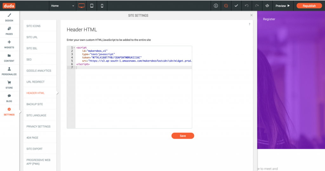Select Site SSL settings tab
Image resolution: width=325 pixels, height=171 pixels.
coord(40,48)
